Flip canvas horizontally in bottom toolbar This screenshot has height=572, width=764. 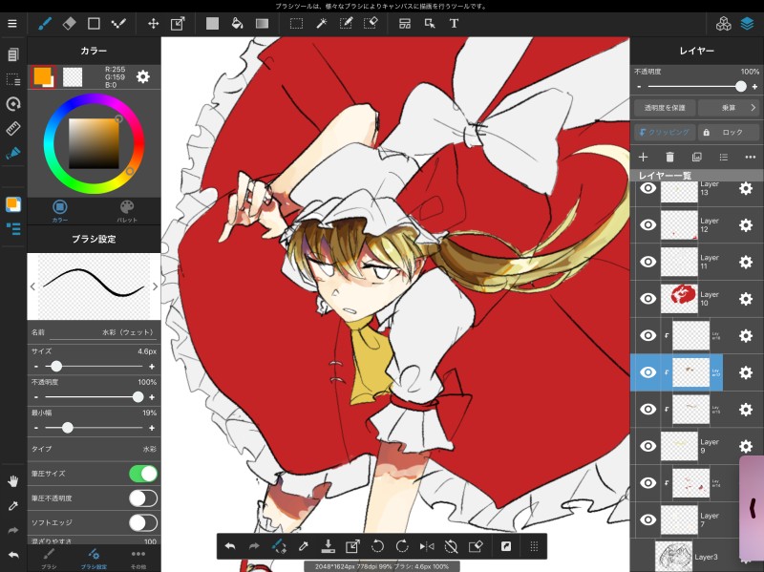point(427,546)
